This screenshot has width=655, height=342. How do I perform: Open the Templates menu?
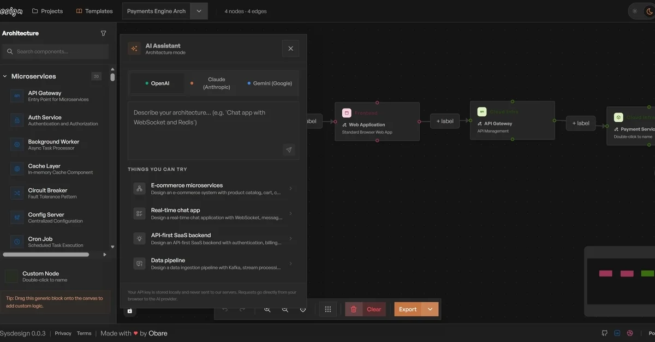[x=94, y=11]
